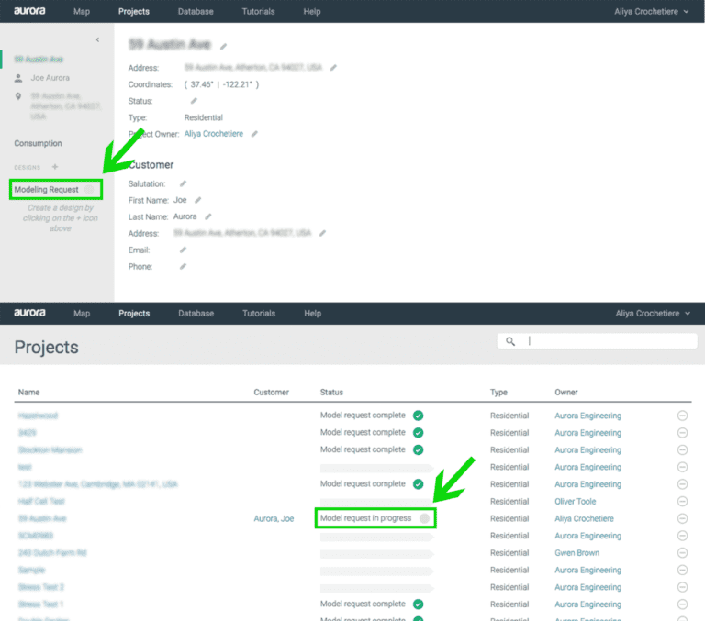Edit Salutation with the pencil icon
This screenshot has height=621, width=705.
(x=183, y=183)
